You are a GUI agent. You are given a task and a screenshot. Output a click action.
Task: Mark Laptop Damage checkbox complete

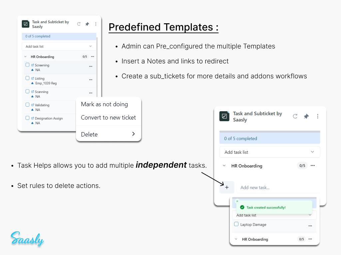tap(236, 224)
